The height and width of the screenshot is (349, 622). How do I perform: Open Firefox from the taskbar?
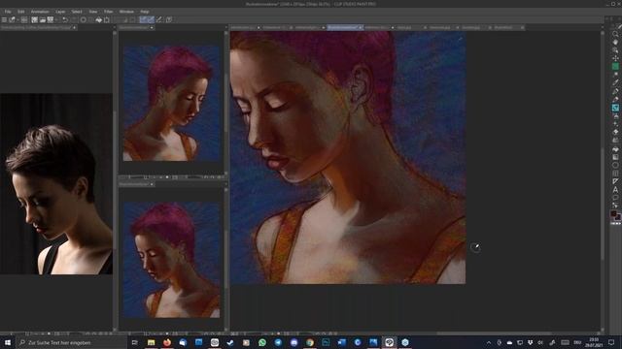click(x=167, y=342)
